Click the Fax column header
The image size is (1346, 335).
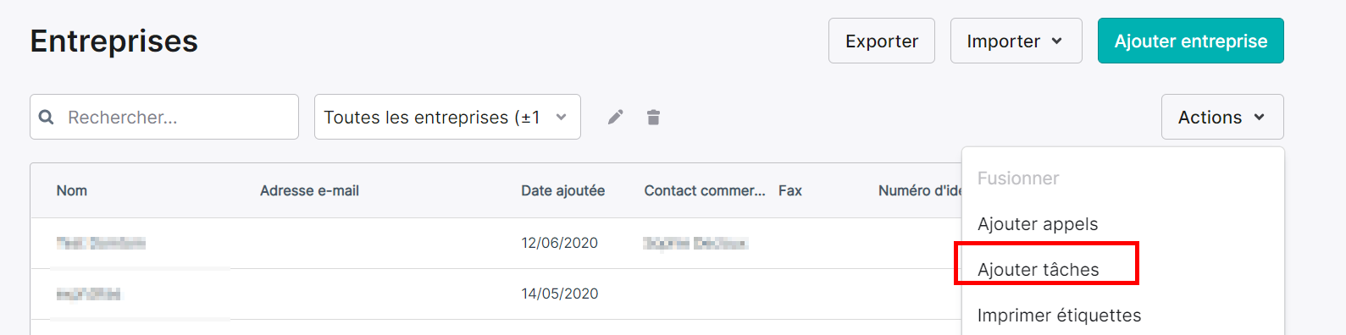pos(790,191)
